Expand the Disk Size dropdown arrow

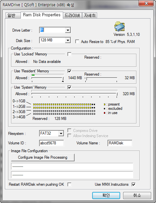pos(68,40)
